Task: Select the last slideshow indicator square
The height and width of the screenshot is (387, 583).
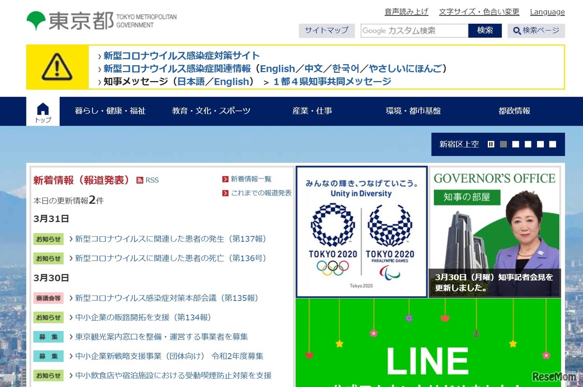Action: click(x=552, y=144)
